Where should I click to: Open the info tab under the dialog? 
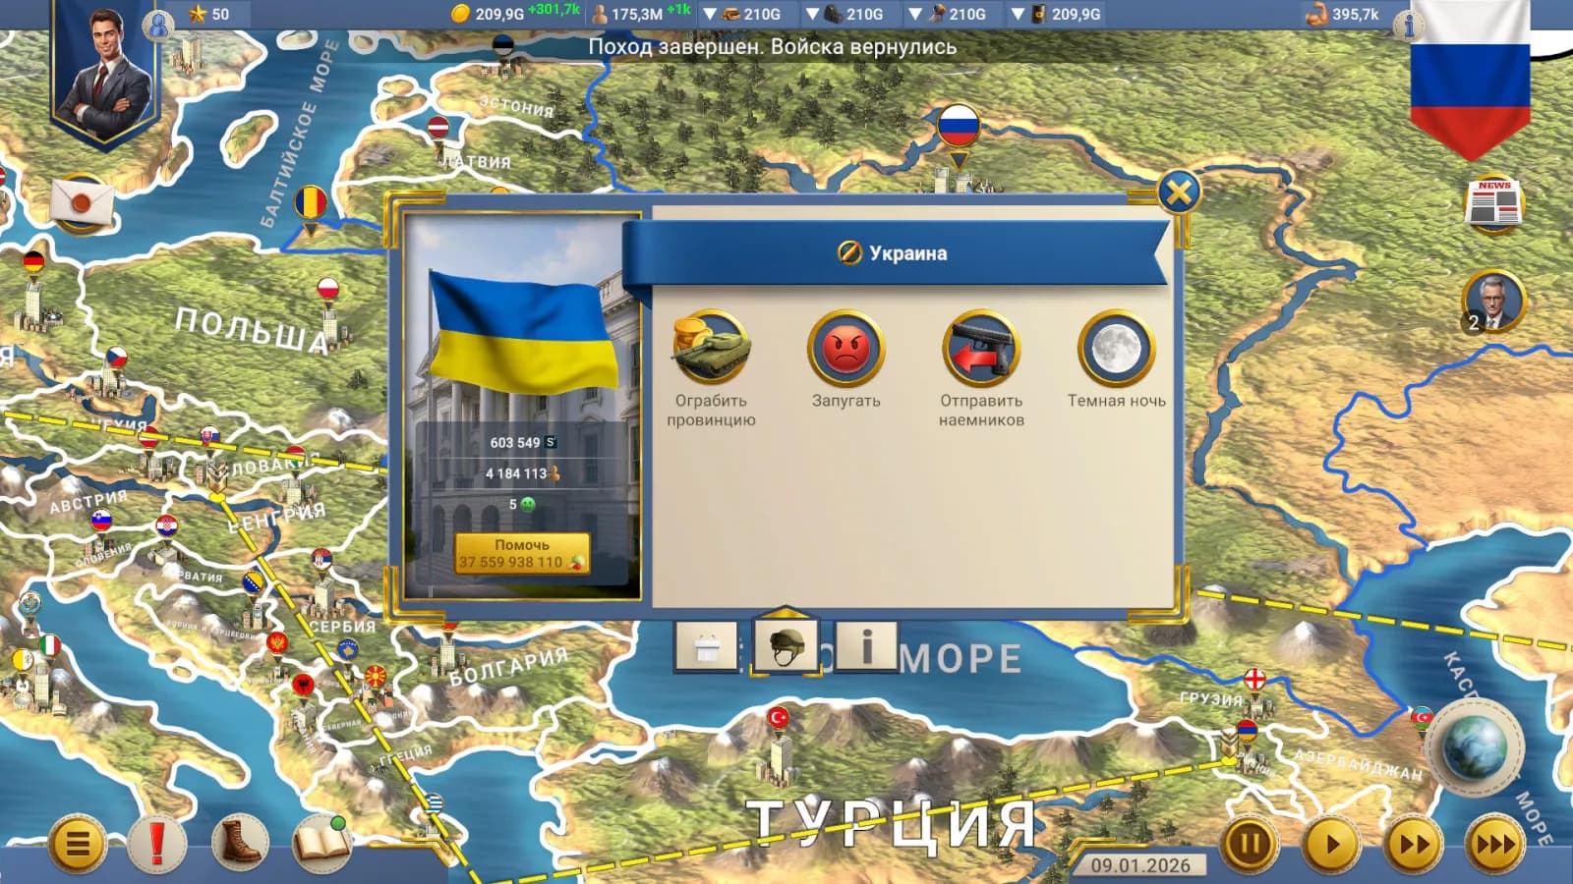866,647
